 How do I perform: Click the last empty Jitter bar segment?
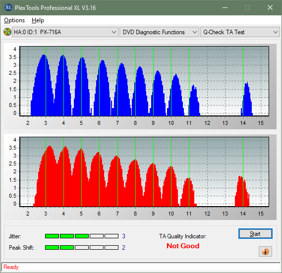click(x=112, y=236)
